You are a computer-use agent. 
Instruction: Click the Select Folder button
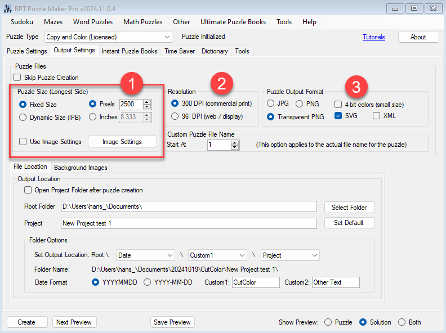349,207
